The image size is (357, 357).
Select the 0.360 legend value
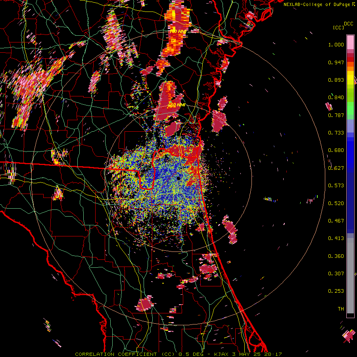[x=336, y=256]
